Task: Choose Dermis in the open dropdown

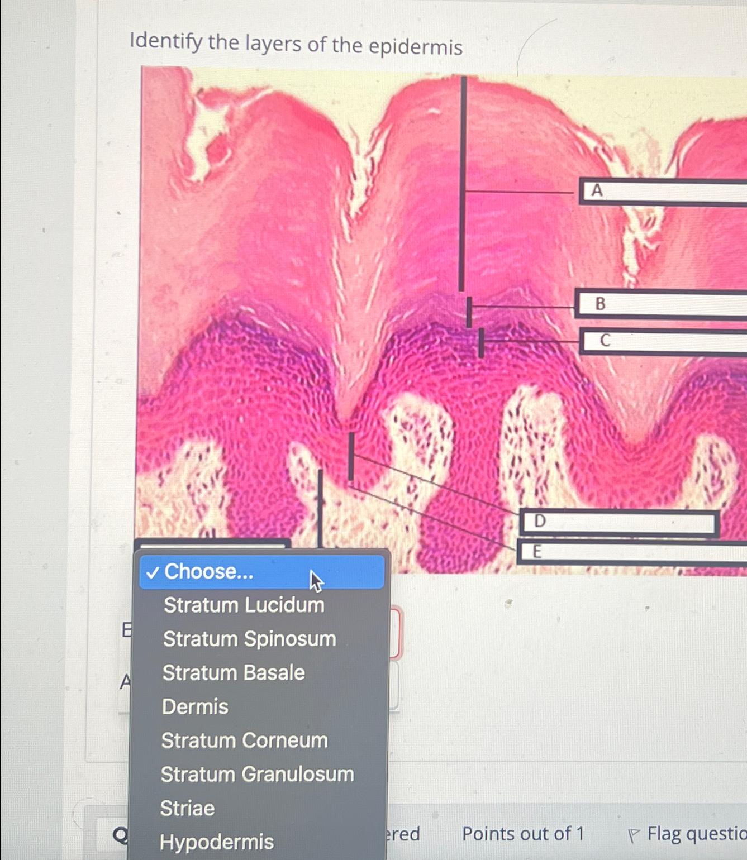Action: click(x=194, y=706)
